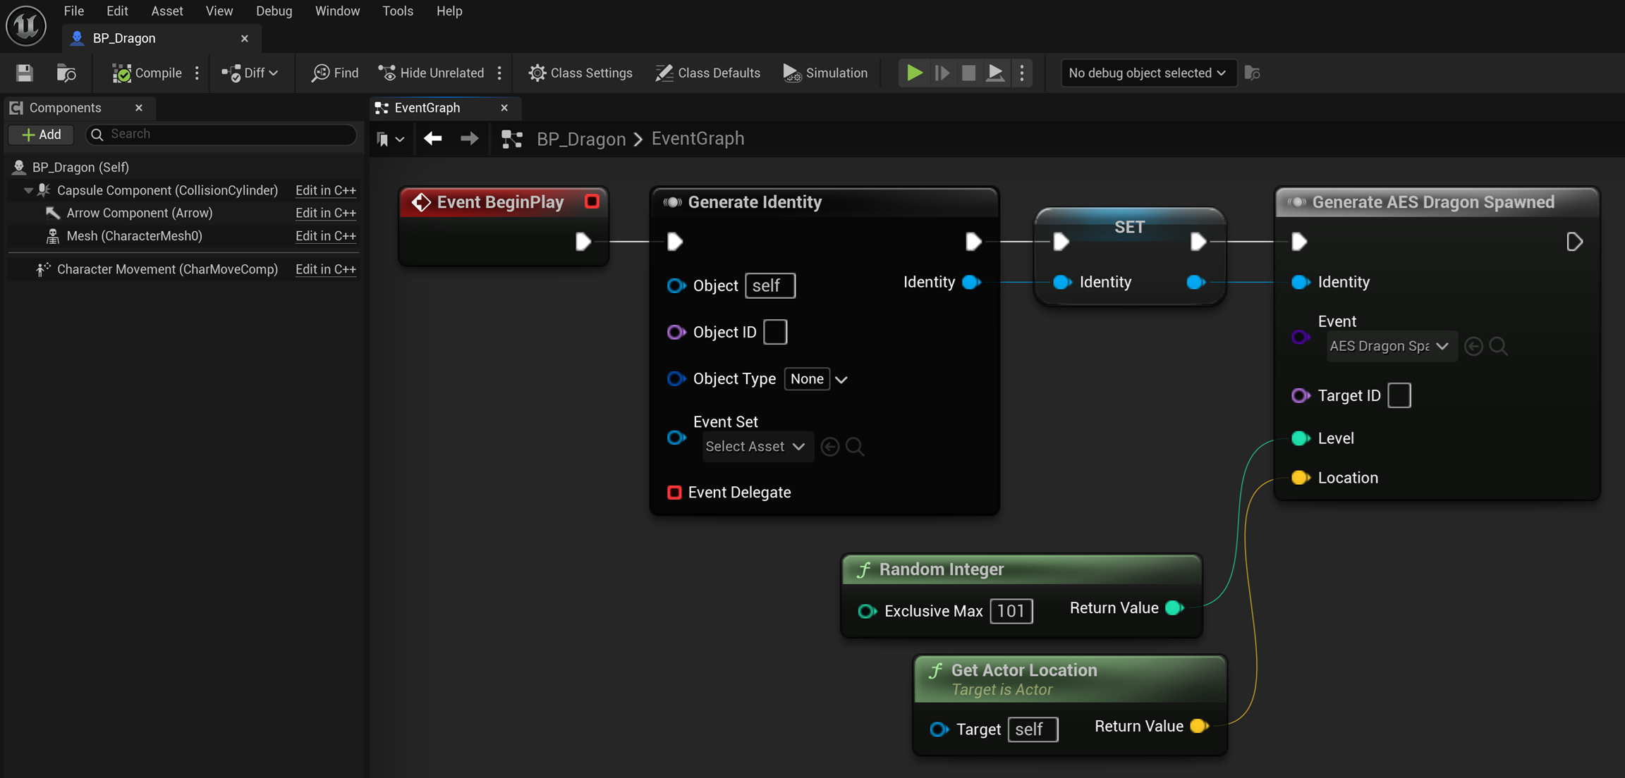The width and height of the screenshot is (1625, 778).
Task: Click the Save blueprint floppy icon
Action: click(25, 73)
